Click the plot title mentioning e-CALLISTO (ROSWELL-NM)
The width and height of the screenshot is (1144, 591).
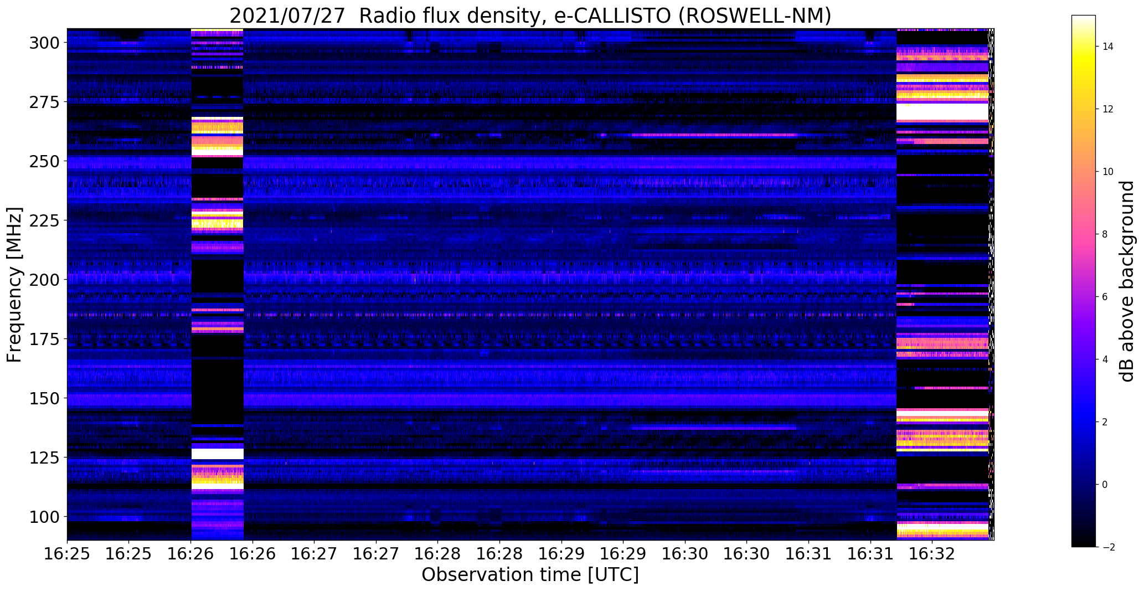[x=530, y=16]
